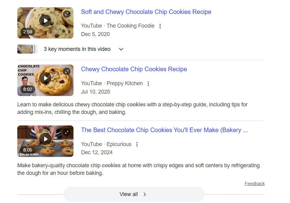
Task: Click the 2:59 duration badge on the first video
Action: pos(28,32)
